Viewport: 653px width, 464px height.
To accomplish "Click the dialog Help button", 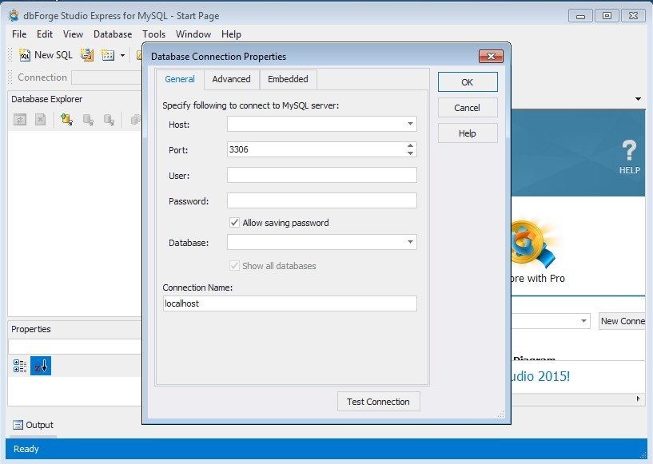I will [468, 133].
